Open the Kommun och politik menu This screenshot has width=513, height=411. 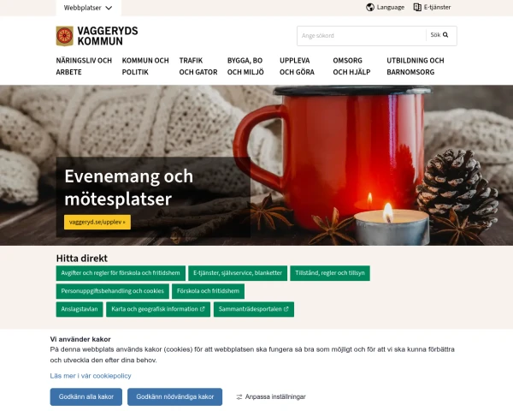tap(145, 66)
